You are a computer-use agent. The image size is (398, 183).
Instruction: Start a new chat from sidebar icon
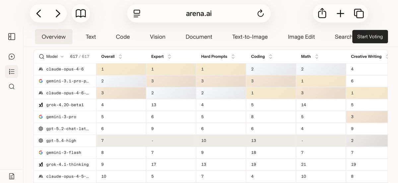coord(12,57)
